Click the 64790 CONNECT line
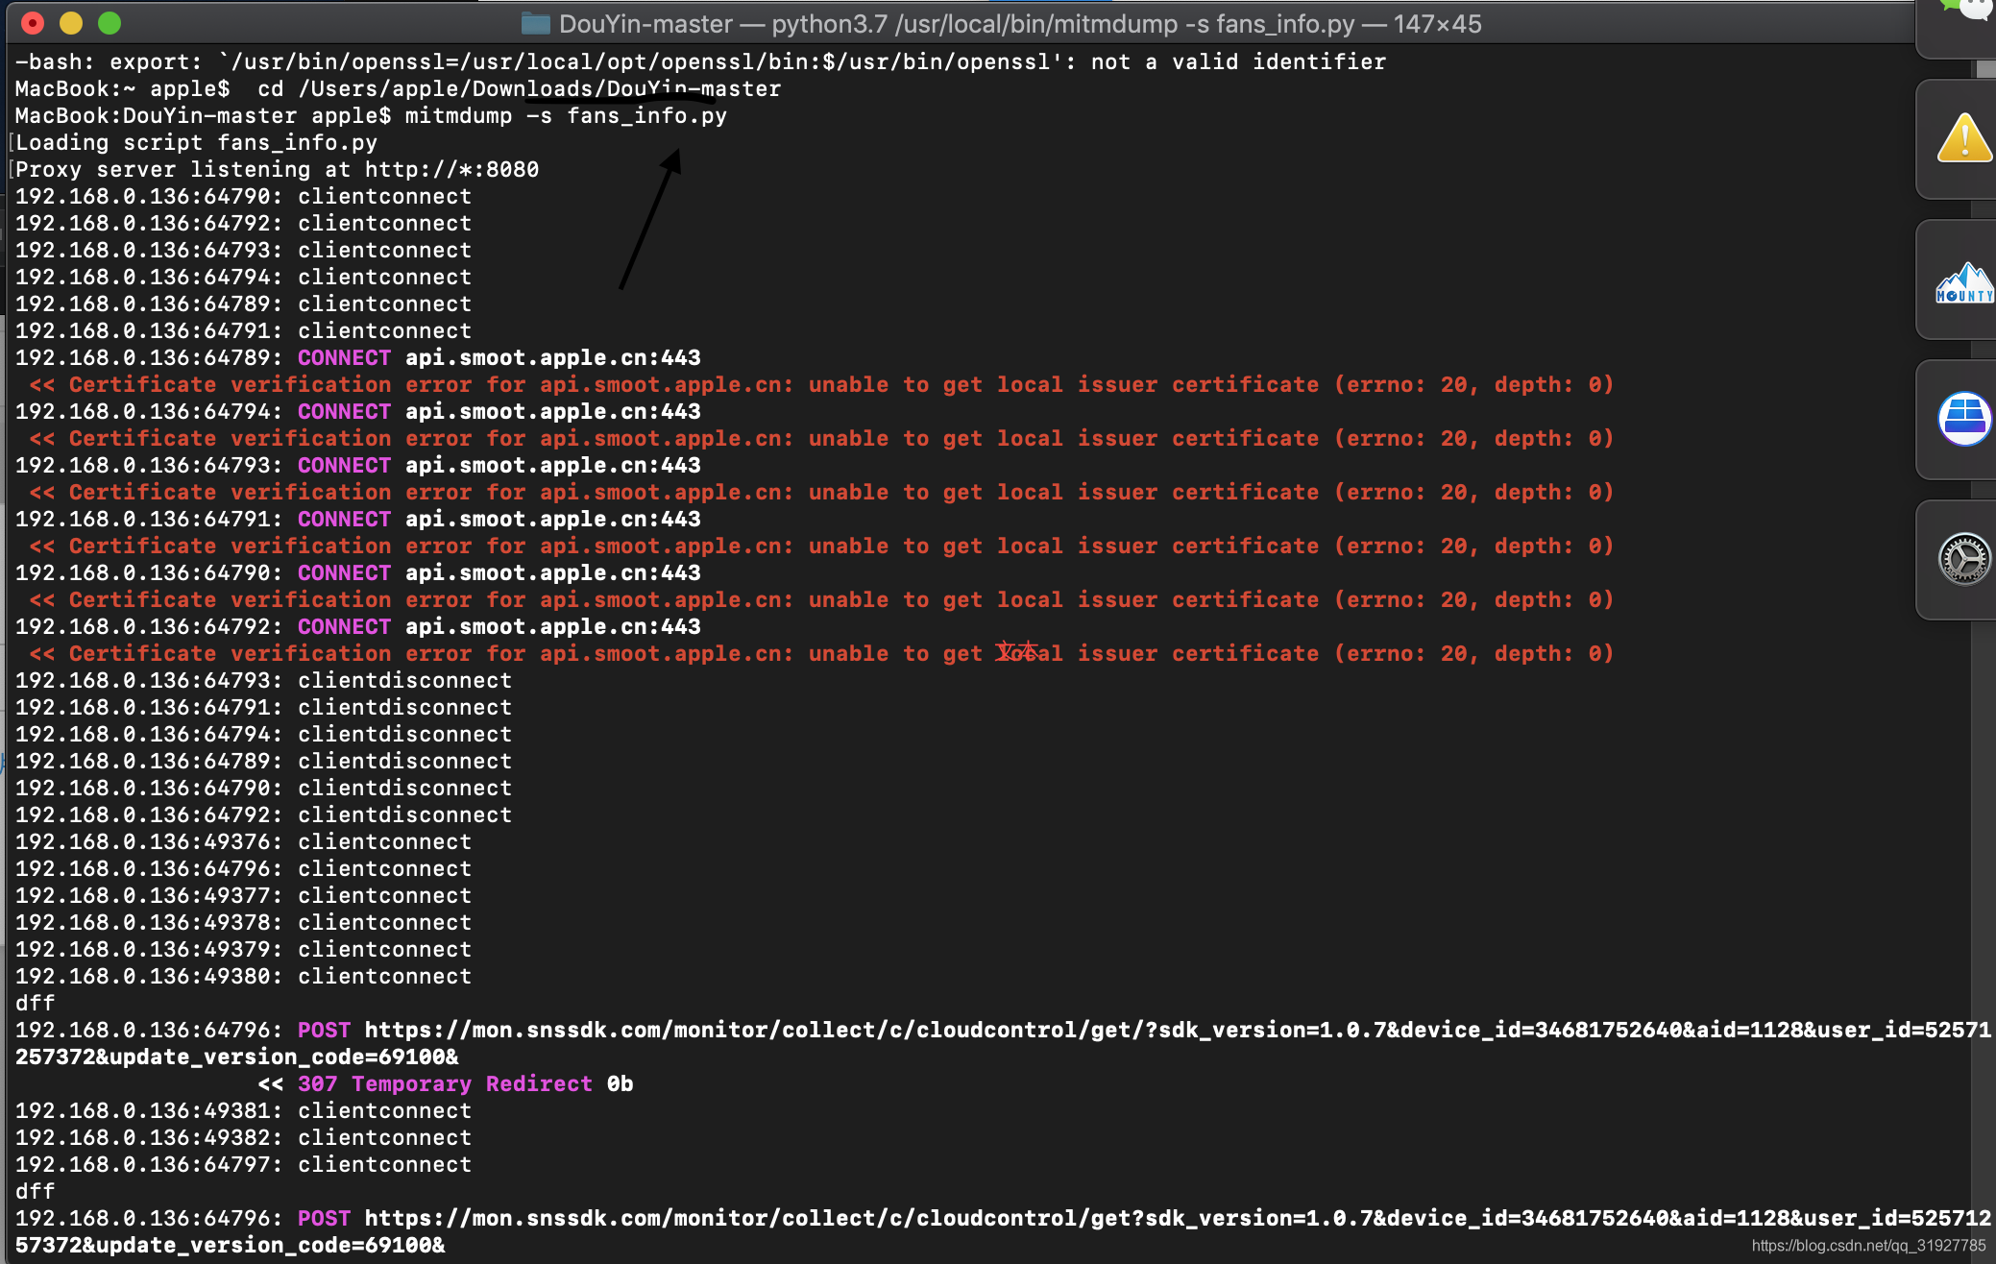The height and width of the screenshot is (1264, 1996). click(357, 572)
